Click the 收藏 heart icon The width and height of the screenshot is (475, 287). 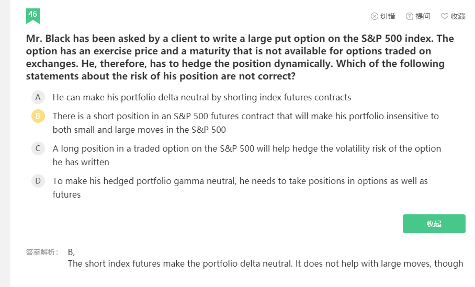point(445,16)
